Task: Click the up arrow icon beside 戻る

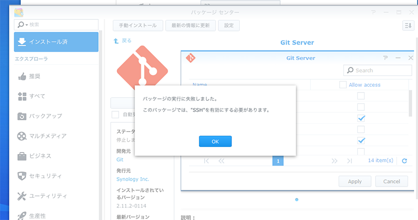Action: tap(116, 41)
